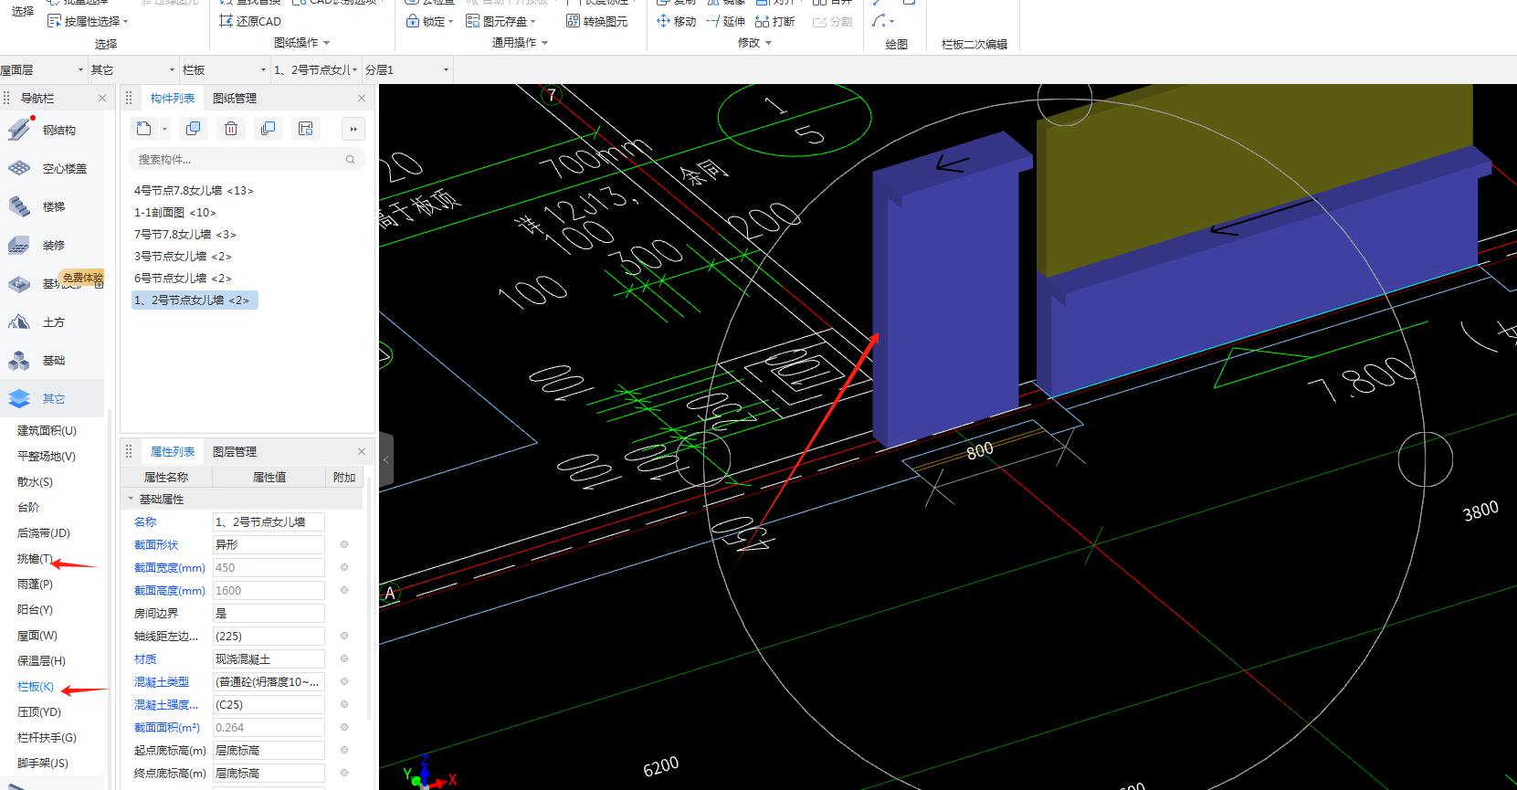Expand the 锁定 dropdown arrow
1517x790 pixels.
pyautogui.click(x=450, y=22)
